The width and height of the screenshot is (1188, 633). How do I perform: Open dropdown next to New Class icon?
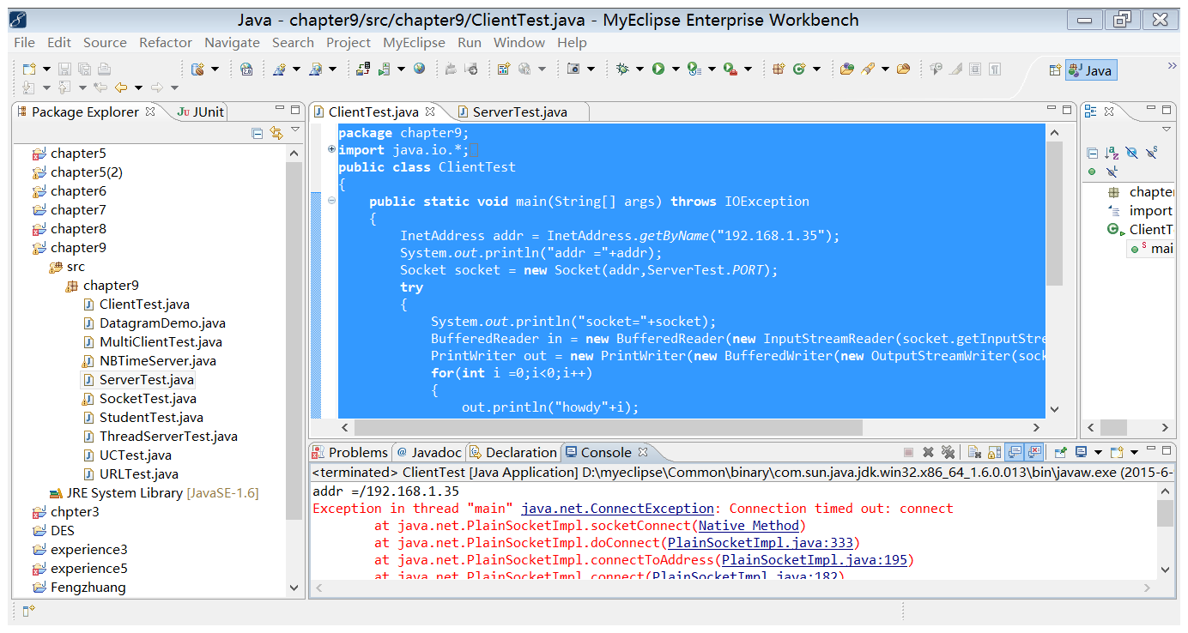pyautogui.click(x=816, y=69)
